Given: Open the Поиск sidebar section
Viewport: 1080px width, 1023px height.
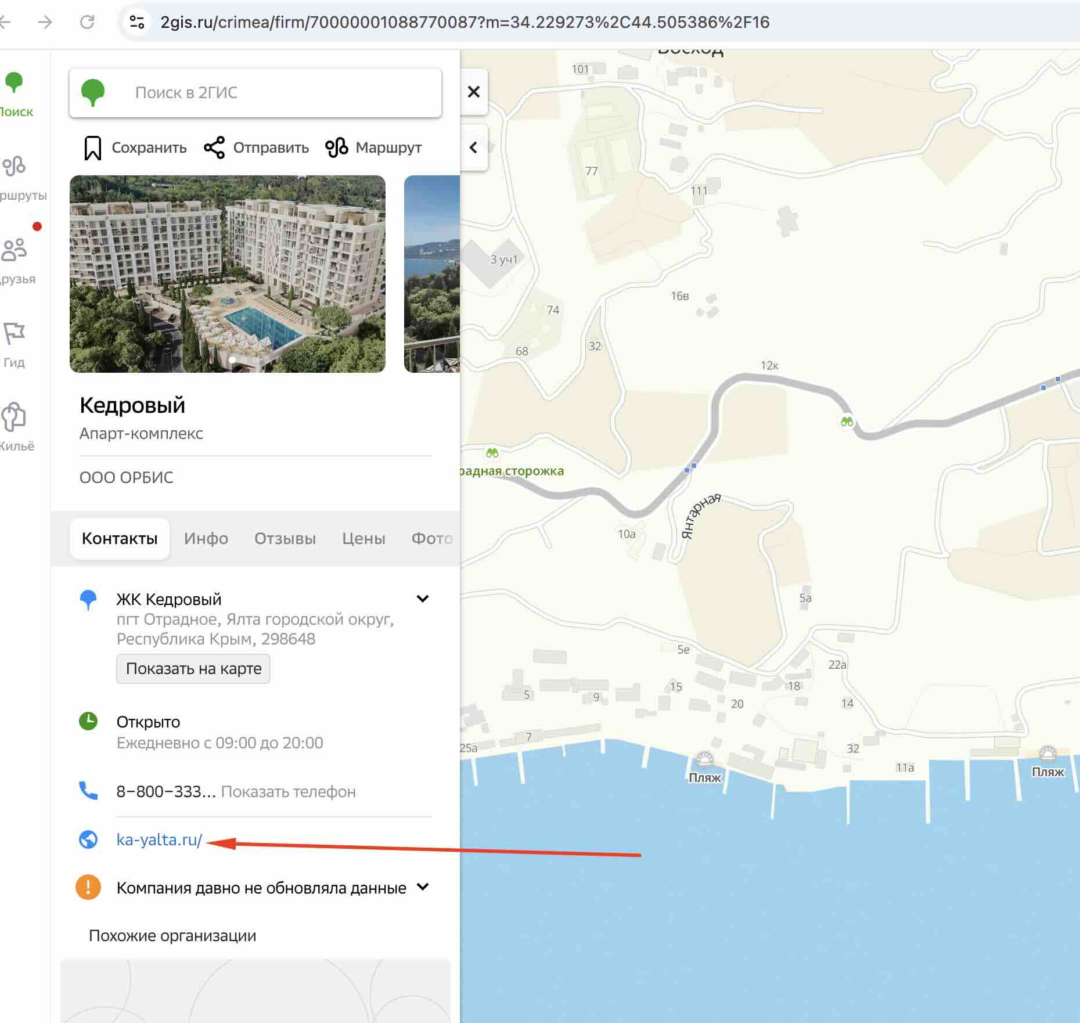Looking at the screenshot, I should click(15, 95).
